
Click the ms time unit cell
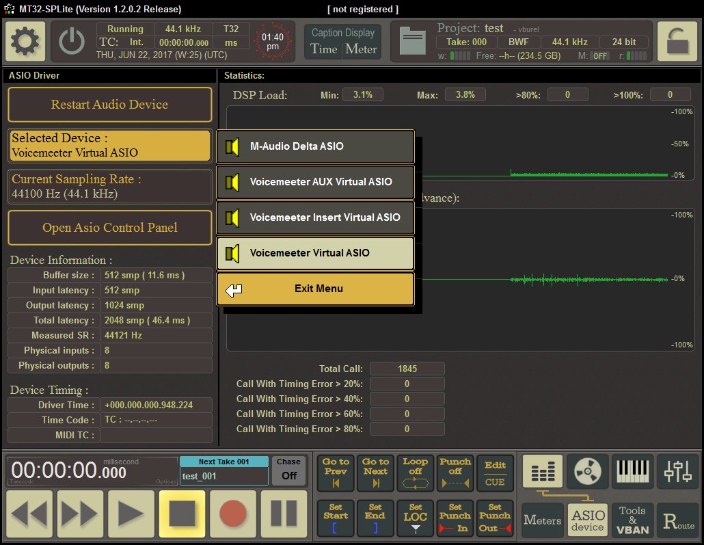[231, 42]
